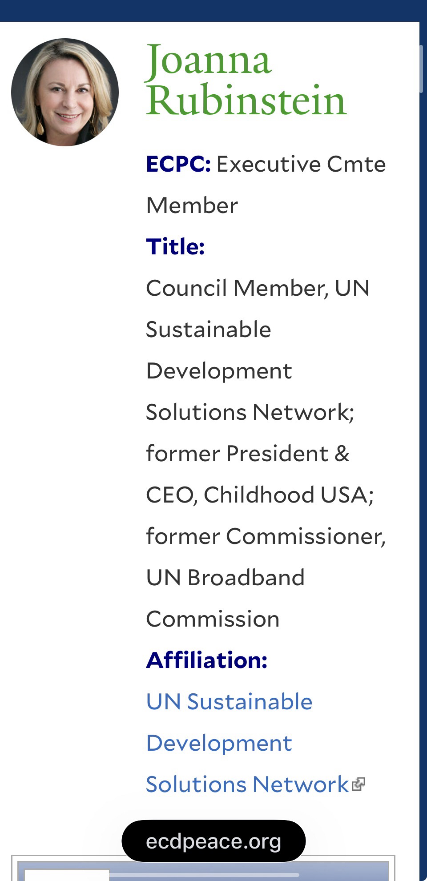Click the dark blue header bar at top

213,10
